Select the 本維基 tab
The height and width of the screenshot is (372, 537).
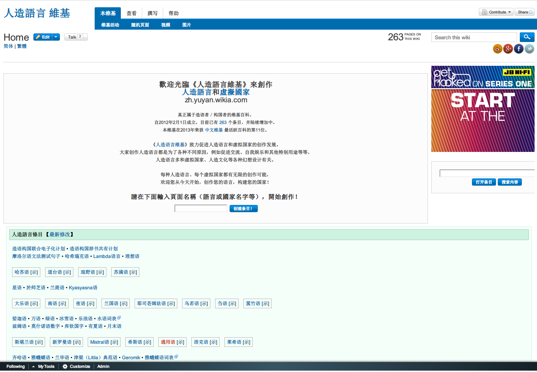pos(108,13)
